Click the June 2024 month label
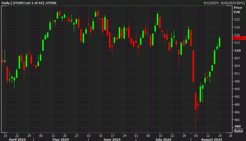Viewport: 246px width, 141px height. coord(112,140)
